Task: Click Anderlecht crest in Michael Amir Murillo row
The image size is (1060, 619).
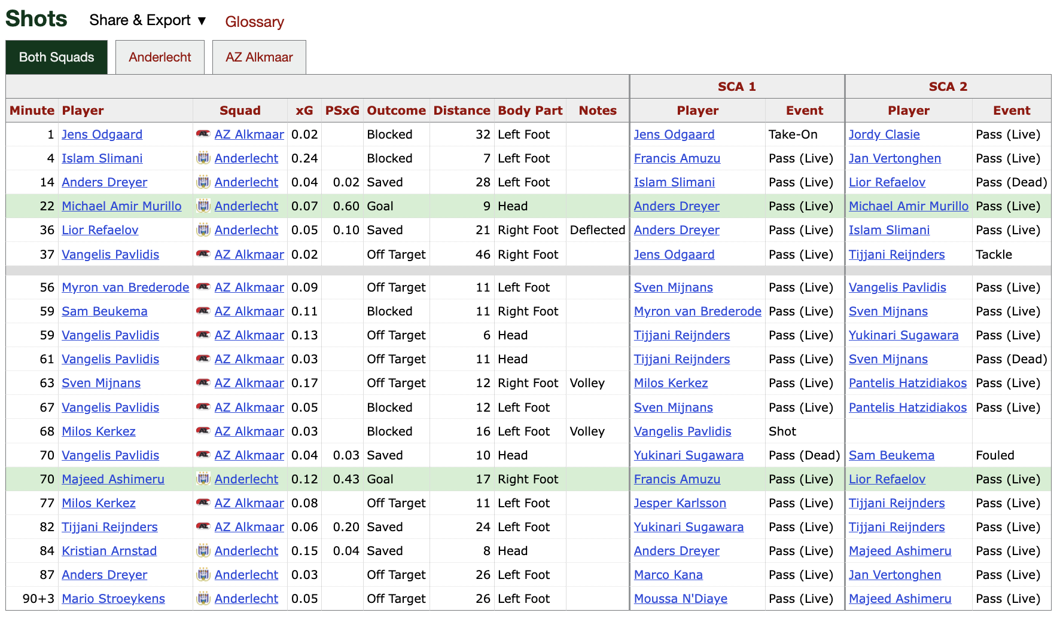Action: 203,206
